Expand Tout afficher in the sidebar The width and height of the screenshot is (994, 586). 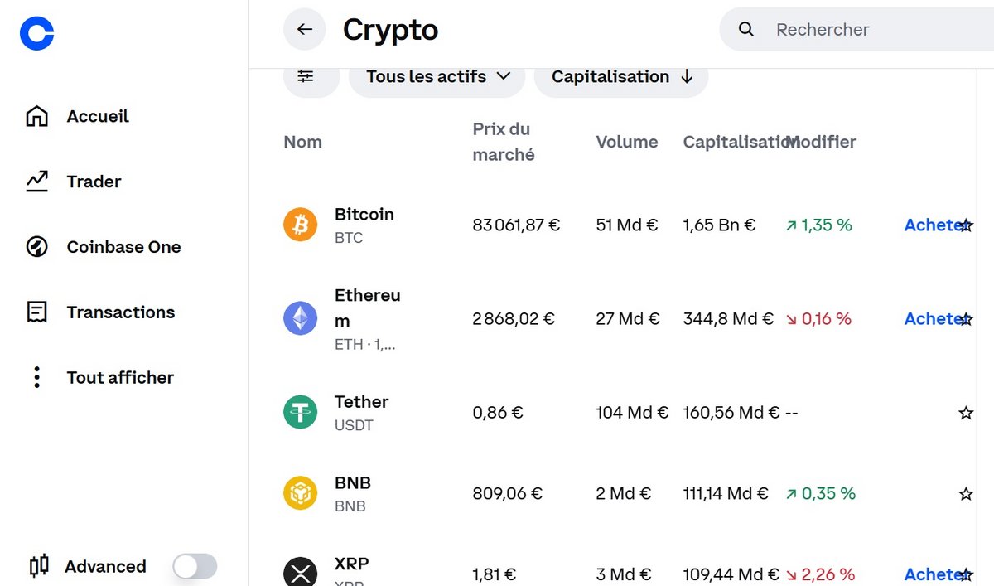click(120, 377)
